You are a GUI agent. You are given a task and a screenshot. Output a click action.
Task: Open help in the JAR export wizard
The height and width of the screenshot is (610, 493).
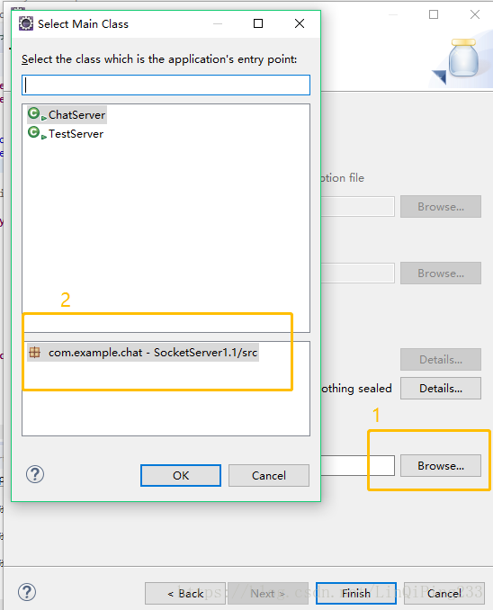(x=27, y=592)
